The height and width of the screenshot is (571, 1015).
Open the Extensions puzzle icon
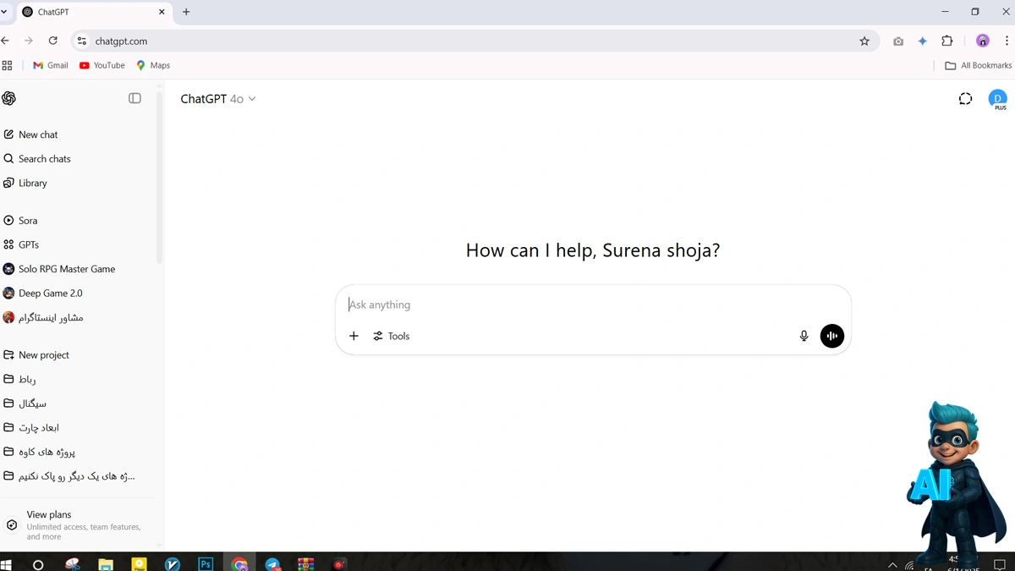947,41
